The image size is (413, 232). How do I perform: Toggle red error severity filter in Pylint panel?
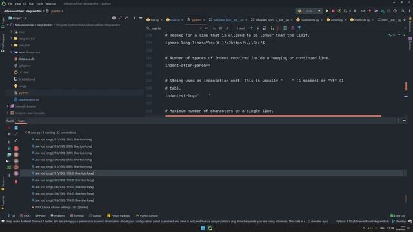(x=16, y=148)
